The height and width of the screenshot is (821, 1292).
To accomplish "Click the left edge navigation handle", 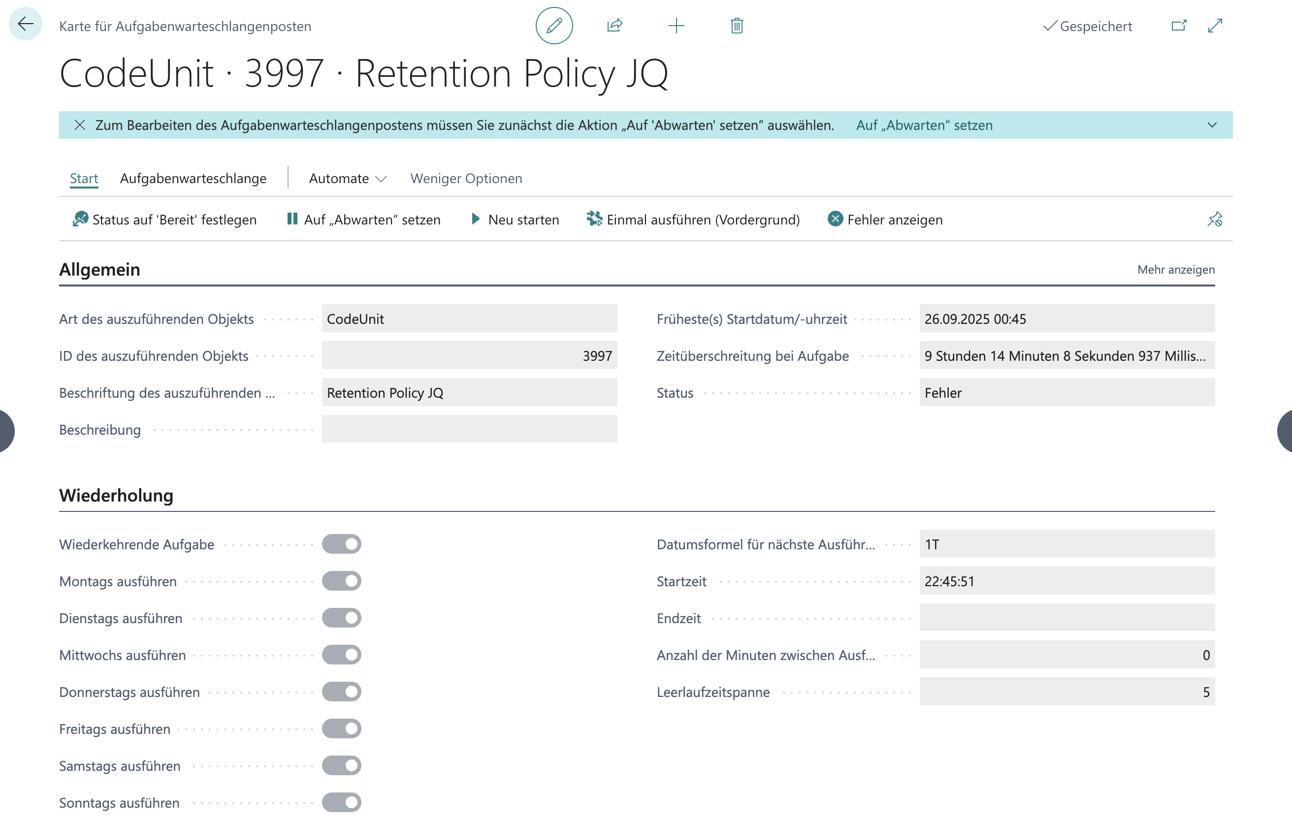I will pos(6,431).
